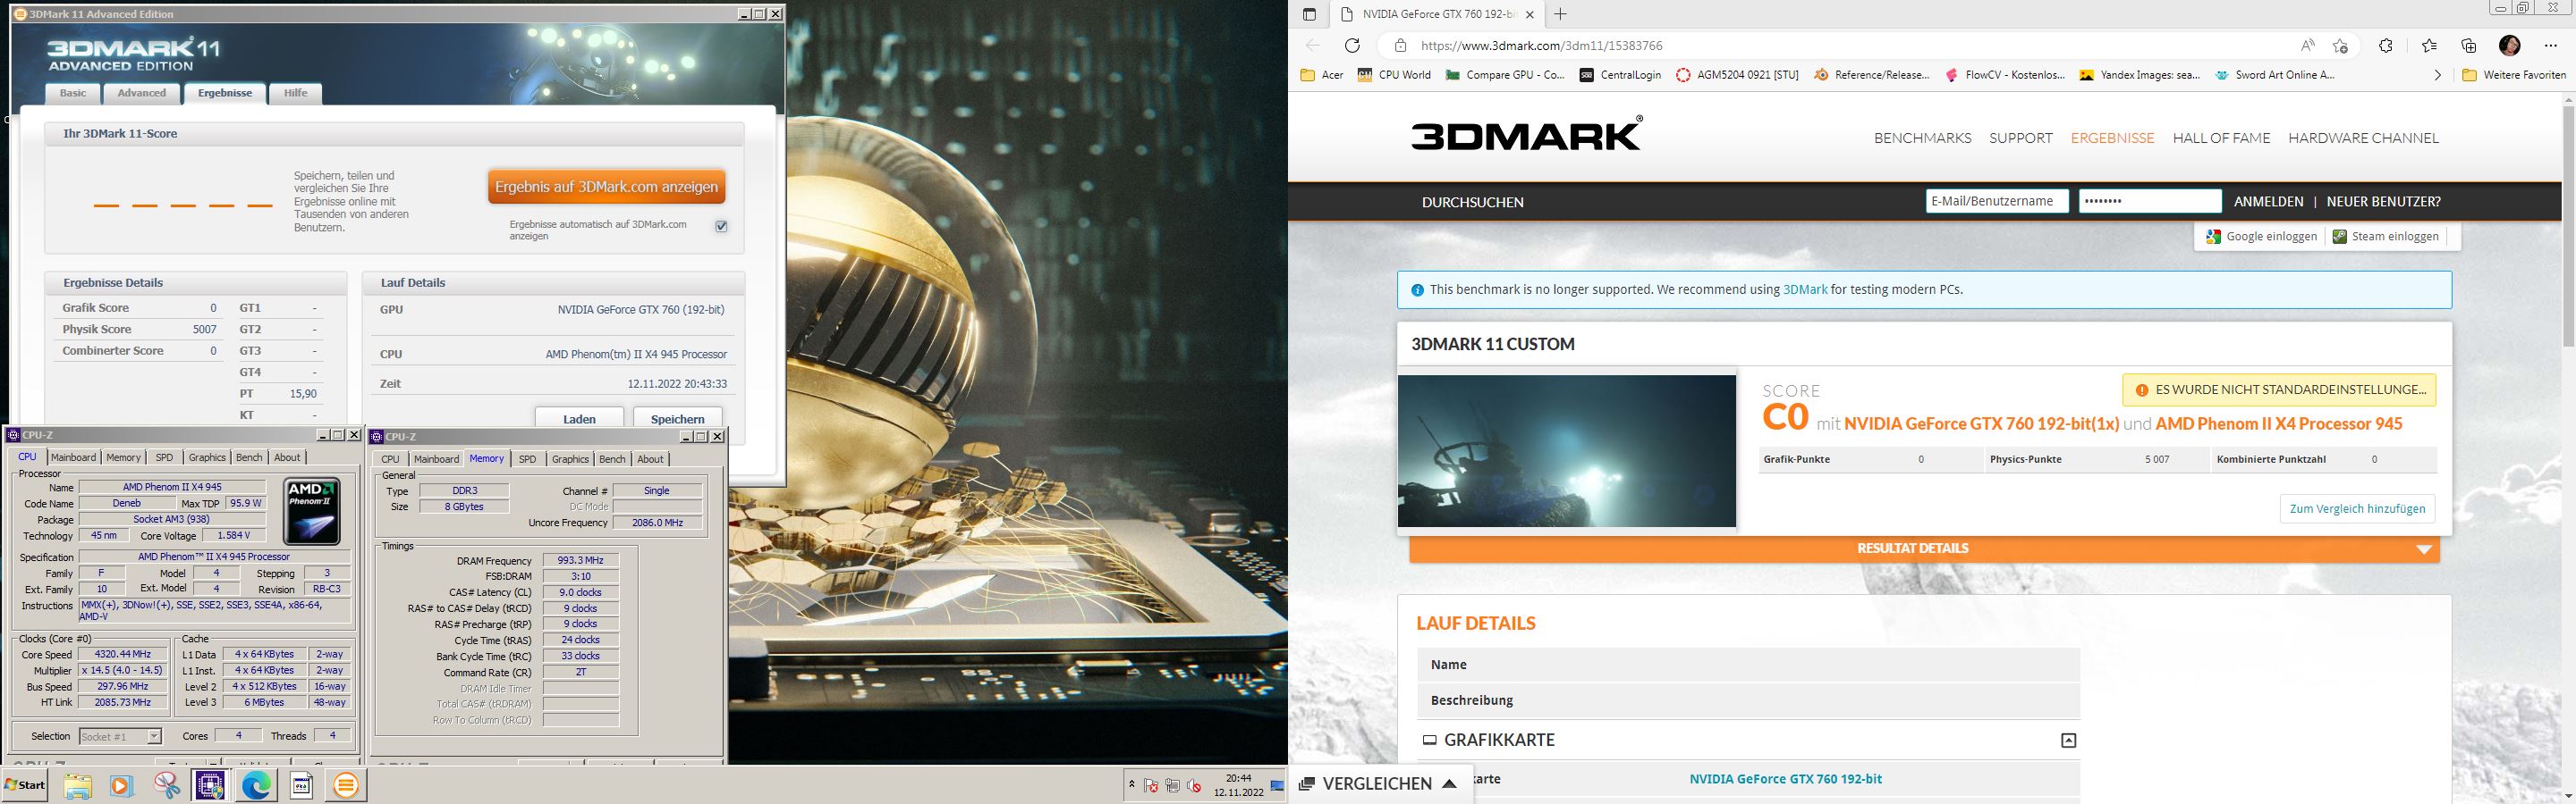Close the NVIDIA GeForce GTX 760 tab
This screenshot has width=2576, height=804.
pos(1529,14)
